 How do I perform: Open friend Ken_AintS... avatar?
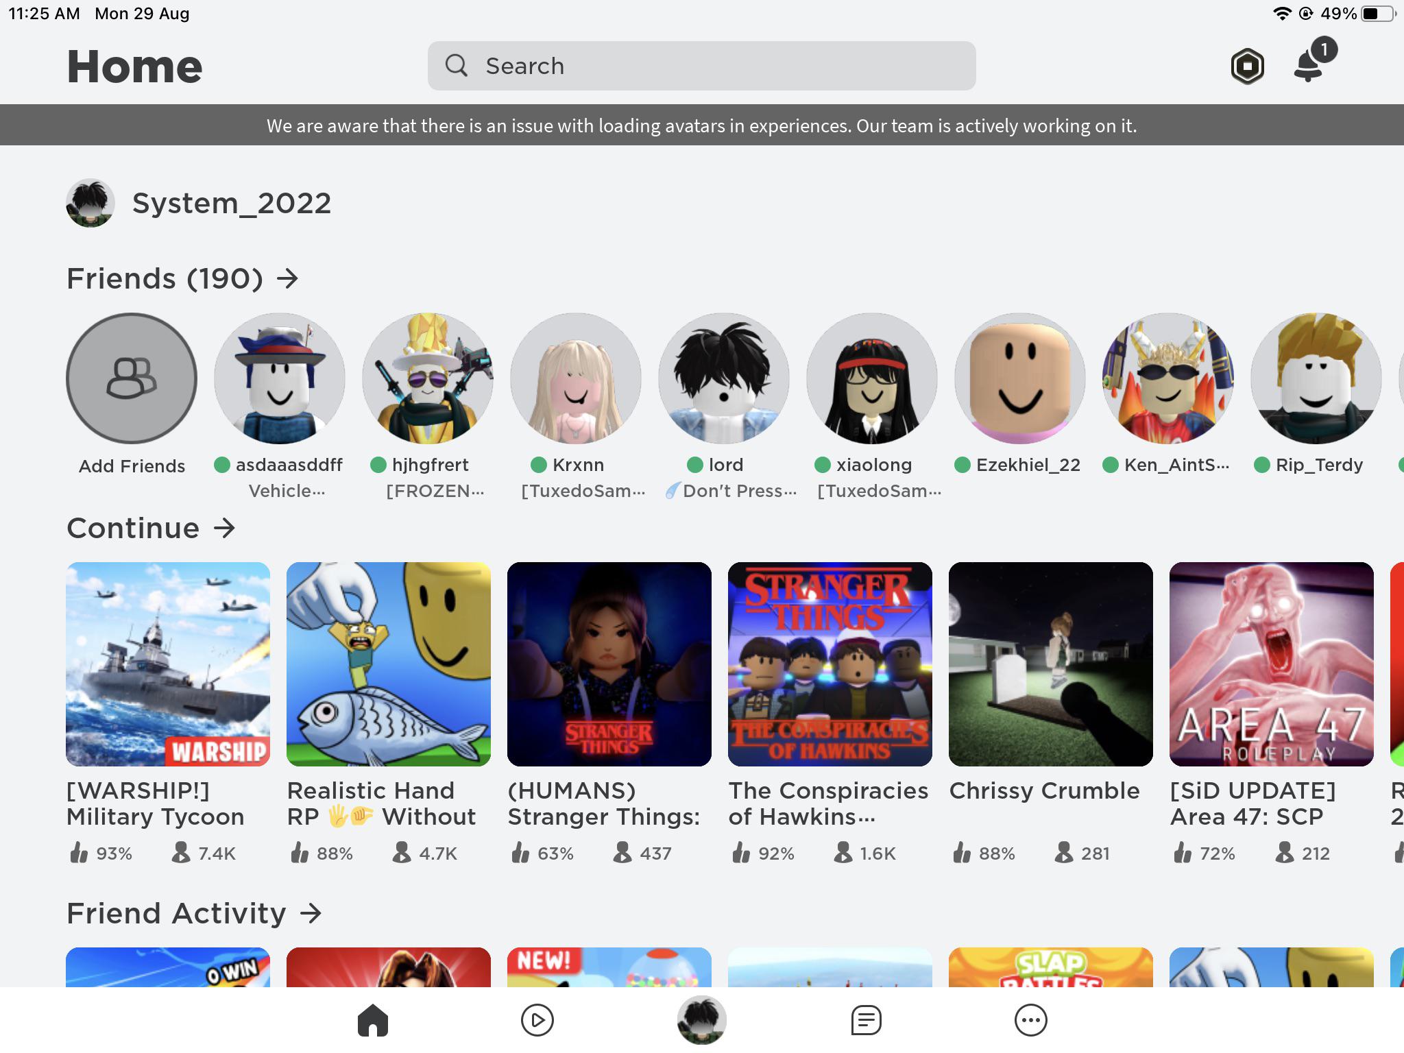click(x=1168, y=378)
